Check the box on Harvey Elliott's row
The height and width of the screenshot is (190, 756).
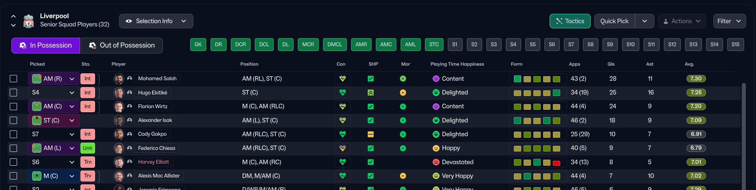13,162
